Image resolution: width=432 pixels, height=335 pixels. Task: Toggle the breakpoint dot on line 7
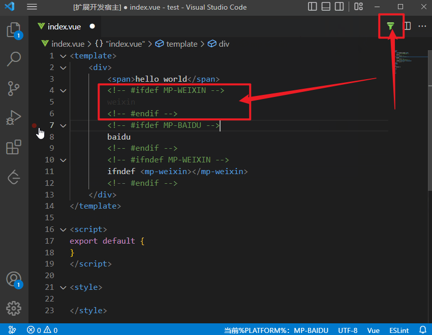pos(34,125)
